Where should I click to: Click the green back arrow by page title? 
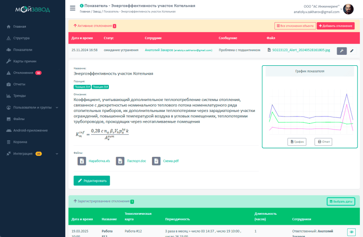pos(82,5)
